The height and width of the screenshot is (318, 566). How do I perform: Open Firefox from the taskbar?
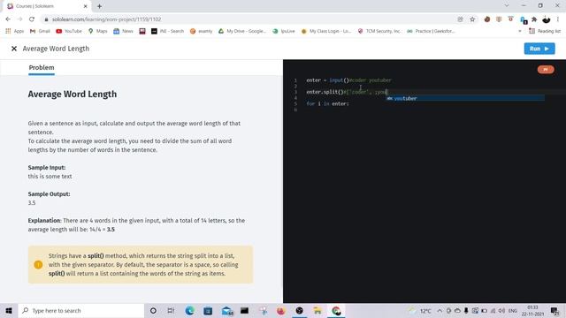(x=281, y=310)
